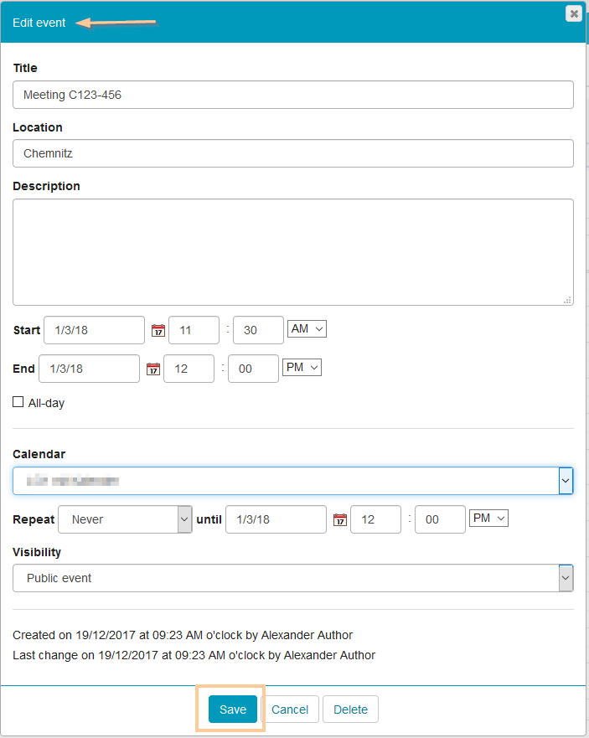Expand the End time AM/PM dropdown
The image size is (589, 738).
coord(302,368)
